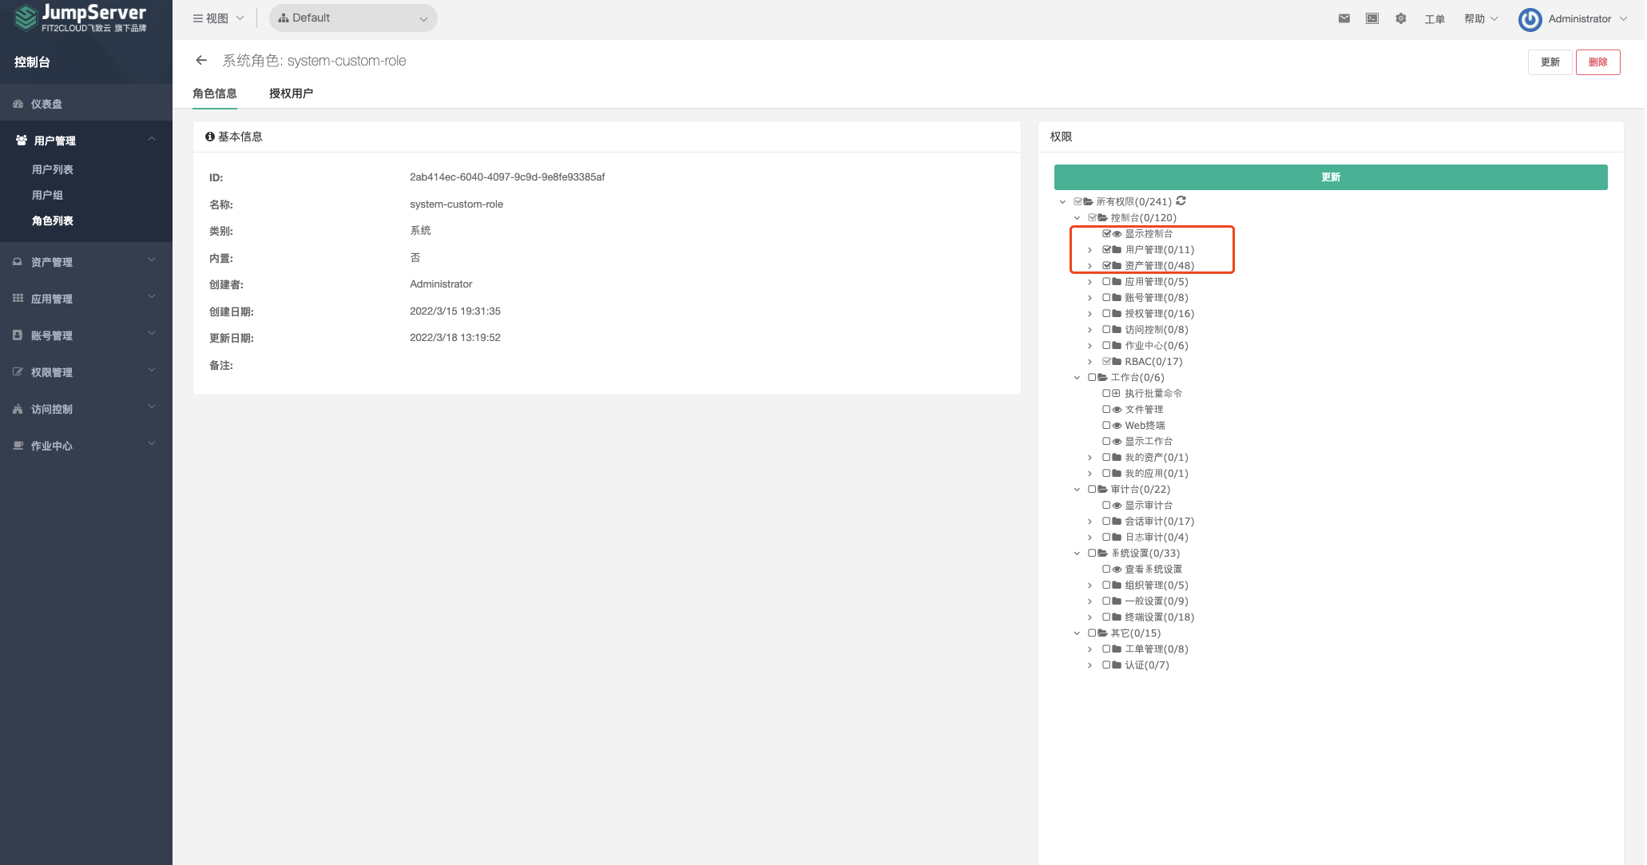
Task: Open the web terminal icon in header
Action: point(1372,18)
